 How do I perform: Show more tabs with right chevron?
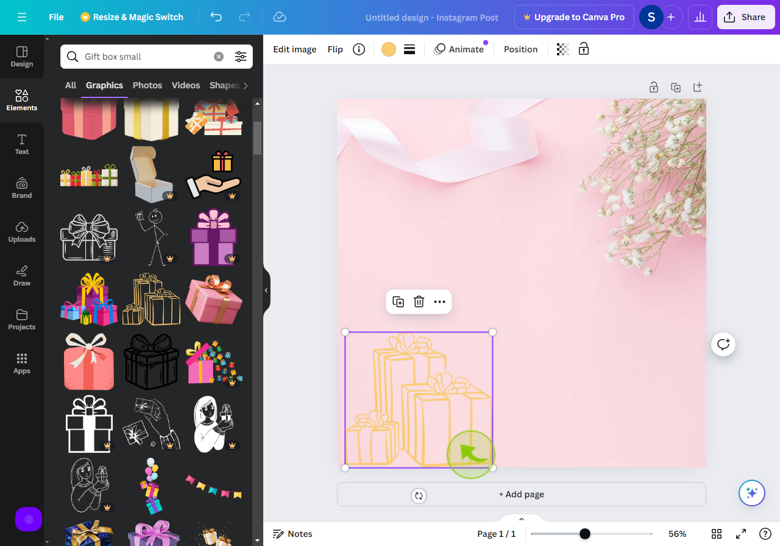pyautogui.click(x=246, y=85)
